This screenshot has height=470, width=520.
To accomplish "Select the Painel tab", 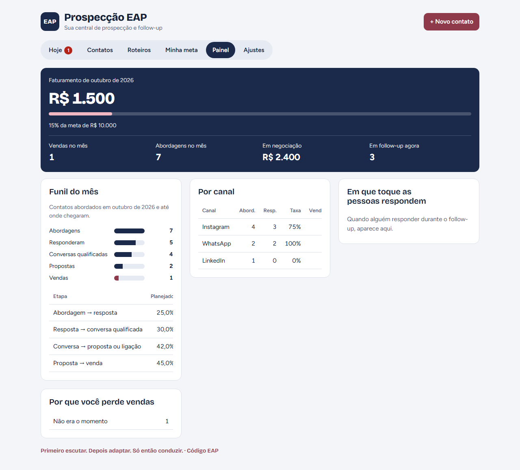I will point(221,50).
